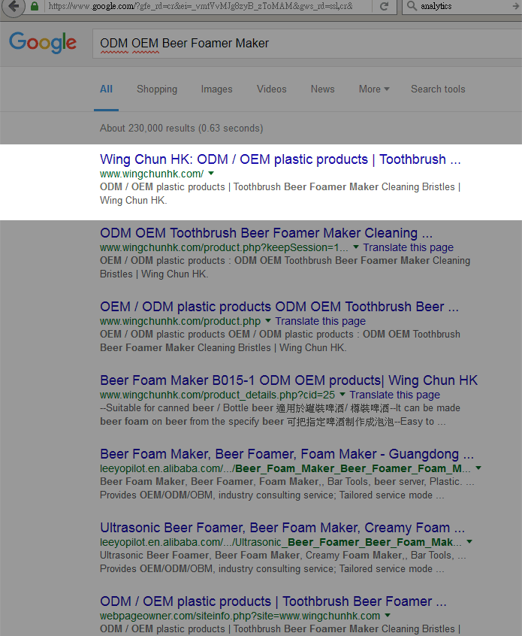Screen dimensions: 522x636
Task: Open ODM OEM Toothbrush Beer Foamer Maker Cleaning result
Action: pos(267,233)
